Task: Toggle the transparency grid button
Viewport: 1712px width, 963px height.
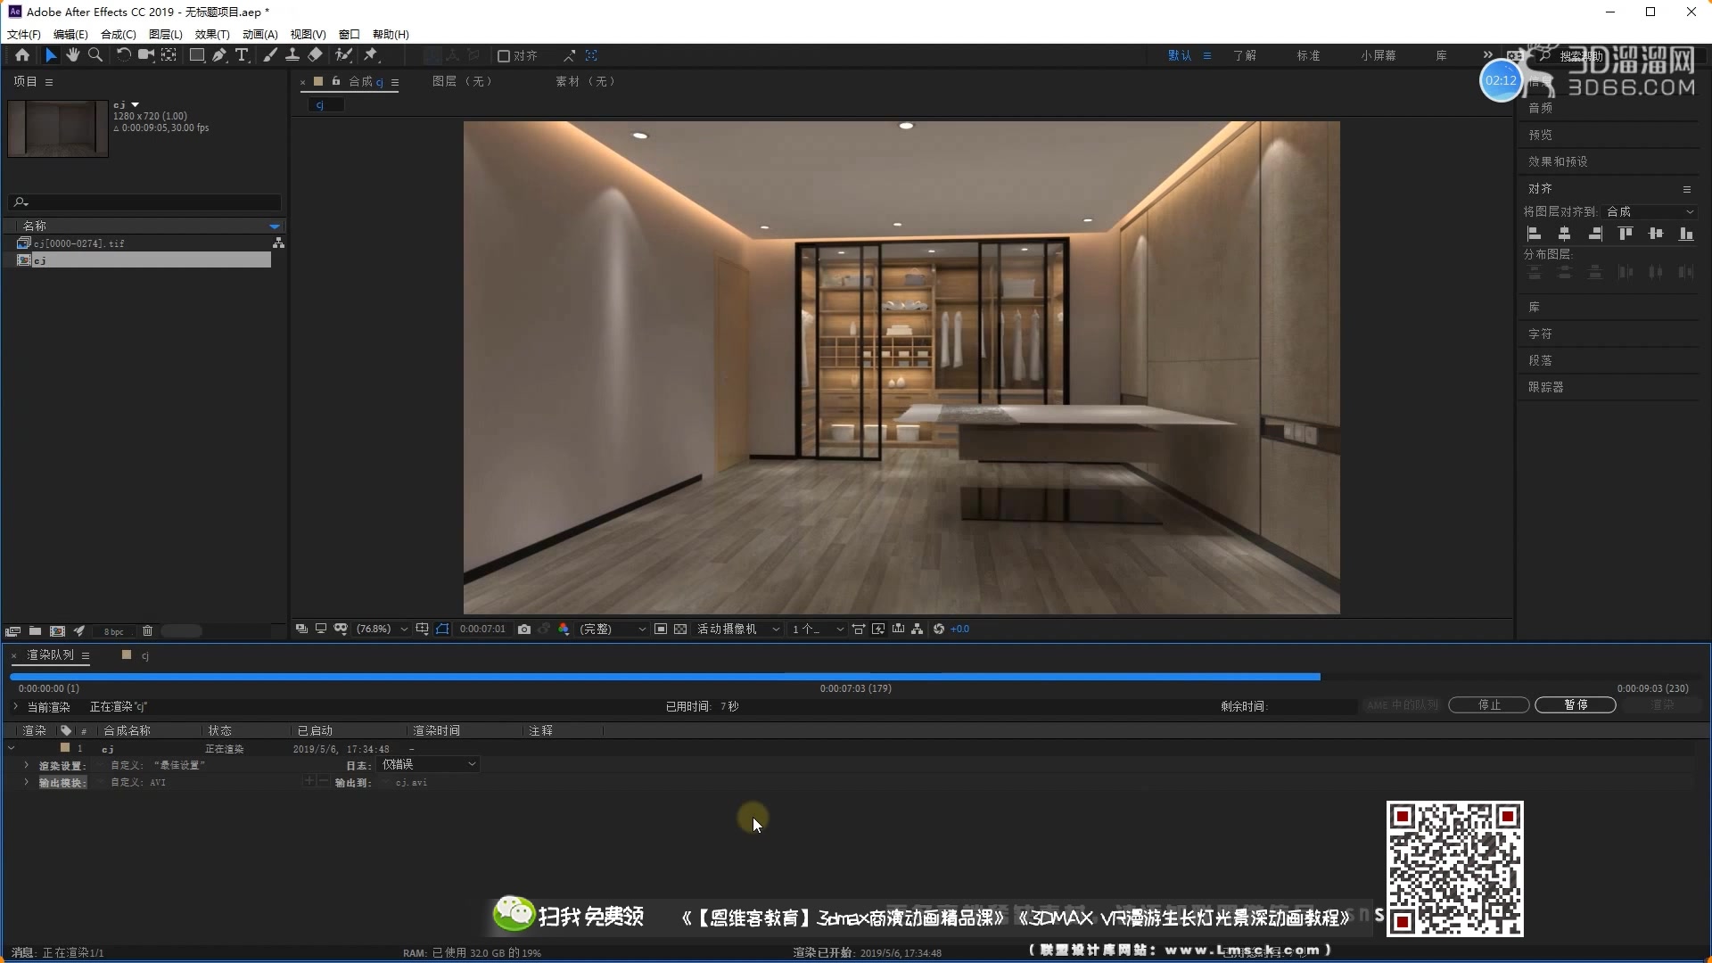Action: (680, 630)
